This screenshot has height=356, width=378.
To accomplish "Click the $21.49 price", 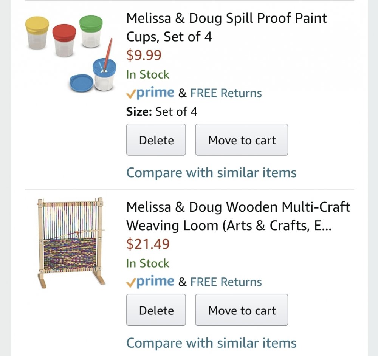I will click(x=148, y=244).
